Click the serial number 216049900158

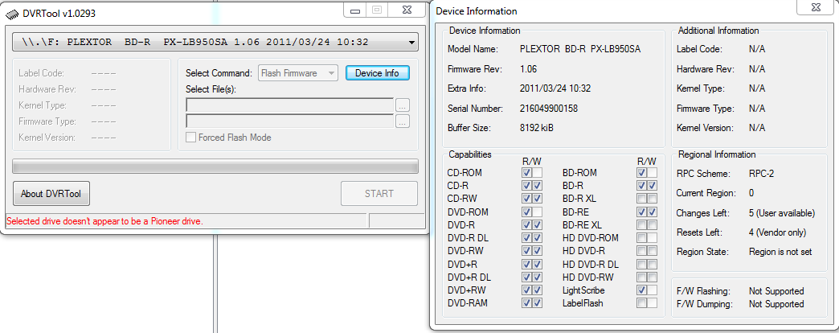549,109
